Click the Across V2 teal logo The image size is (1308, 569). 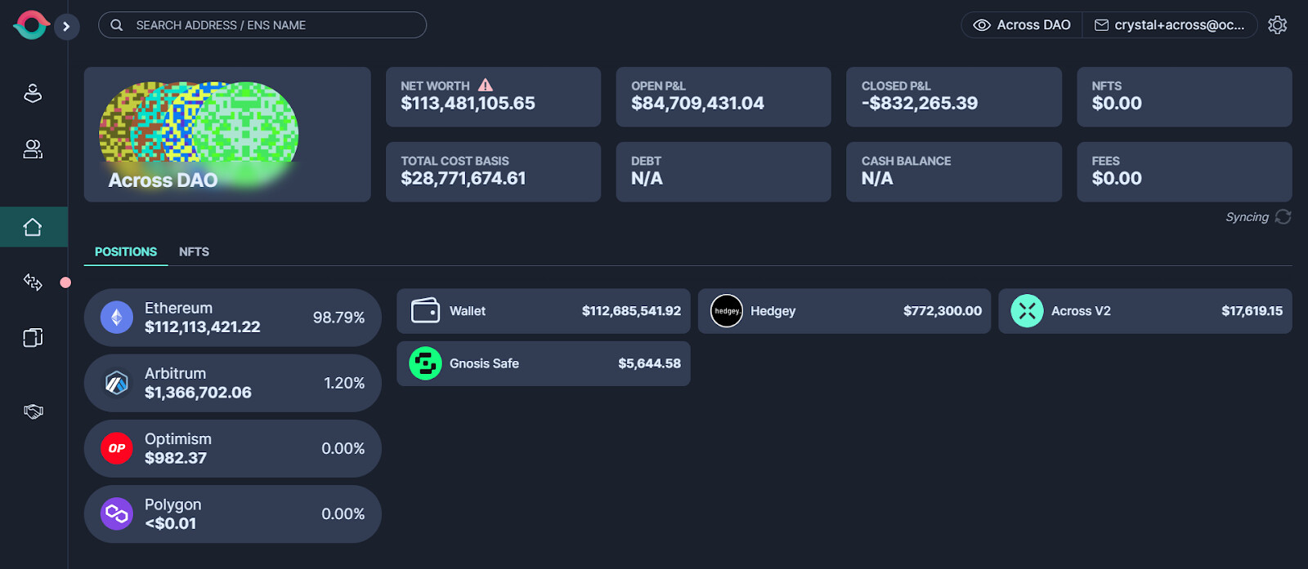1028,311
